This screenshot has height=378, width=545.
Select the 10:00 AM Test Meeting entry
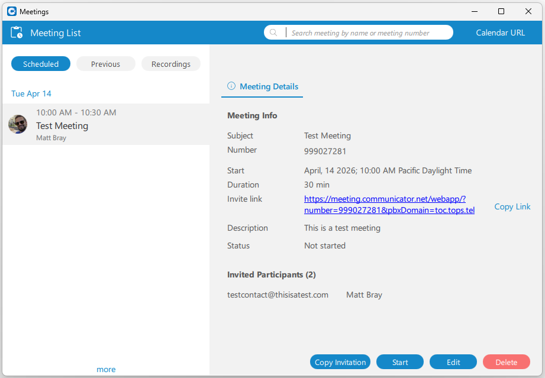[x=105, y=125]
